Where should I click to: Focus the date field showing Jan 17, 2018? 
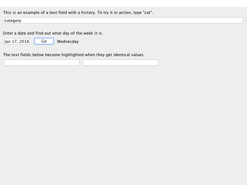tap(17, 41)
